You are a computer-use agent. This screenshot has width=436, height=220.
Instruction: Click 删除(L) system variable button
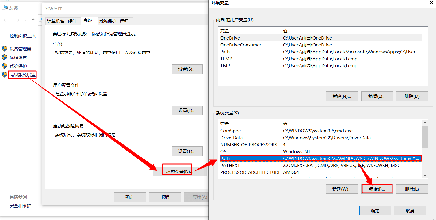(412, 189)
